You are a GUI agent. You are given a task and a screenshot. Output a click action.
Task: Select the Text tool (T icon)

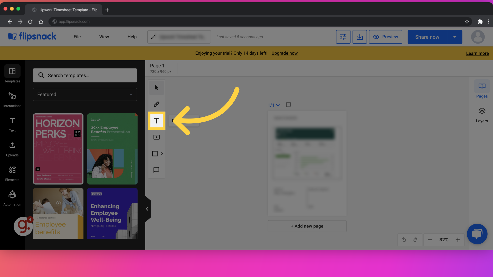156,121
